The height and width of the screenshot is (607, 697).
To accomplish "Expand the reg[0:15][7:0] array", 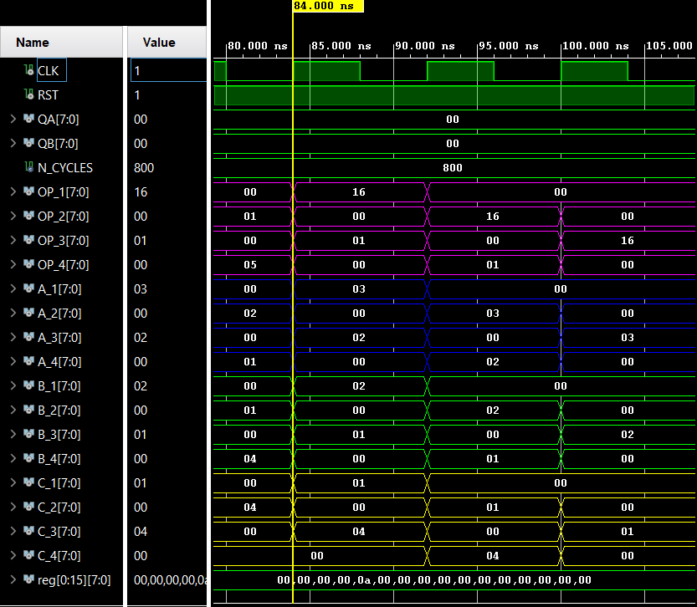I will (13, 579).
